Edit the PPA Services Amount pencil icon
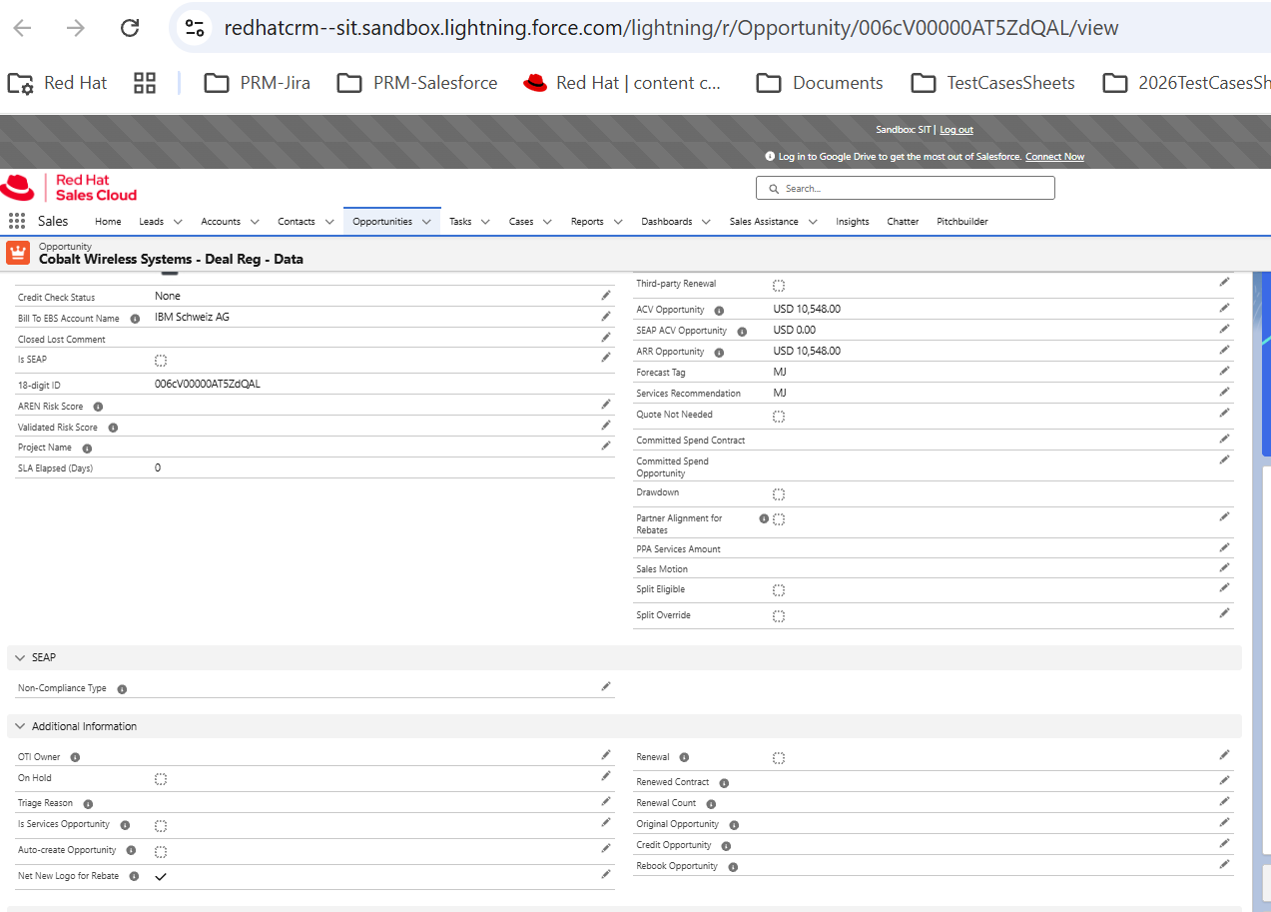 (1225, 547)
